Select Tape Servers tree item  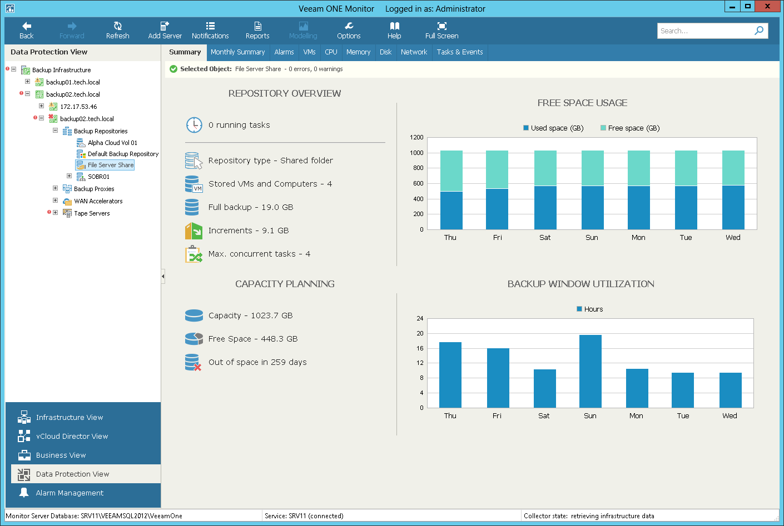click(92, 213)
